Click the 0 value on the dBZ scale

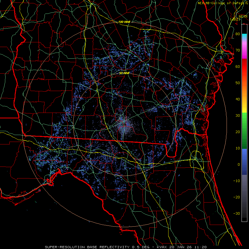tap(239, 165)
